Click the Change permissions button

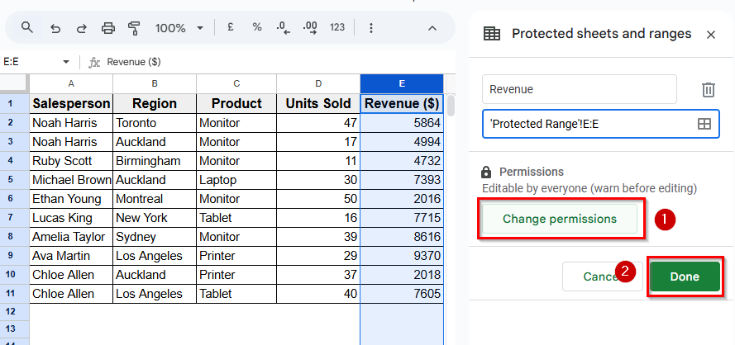[x=560, y=219]
